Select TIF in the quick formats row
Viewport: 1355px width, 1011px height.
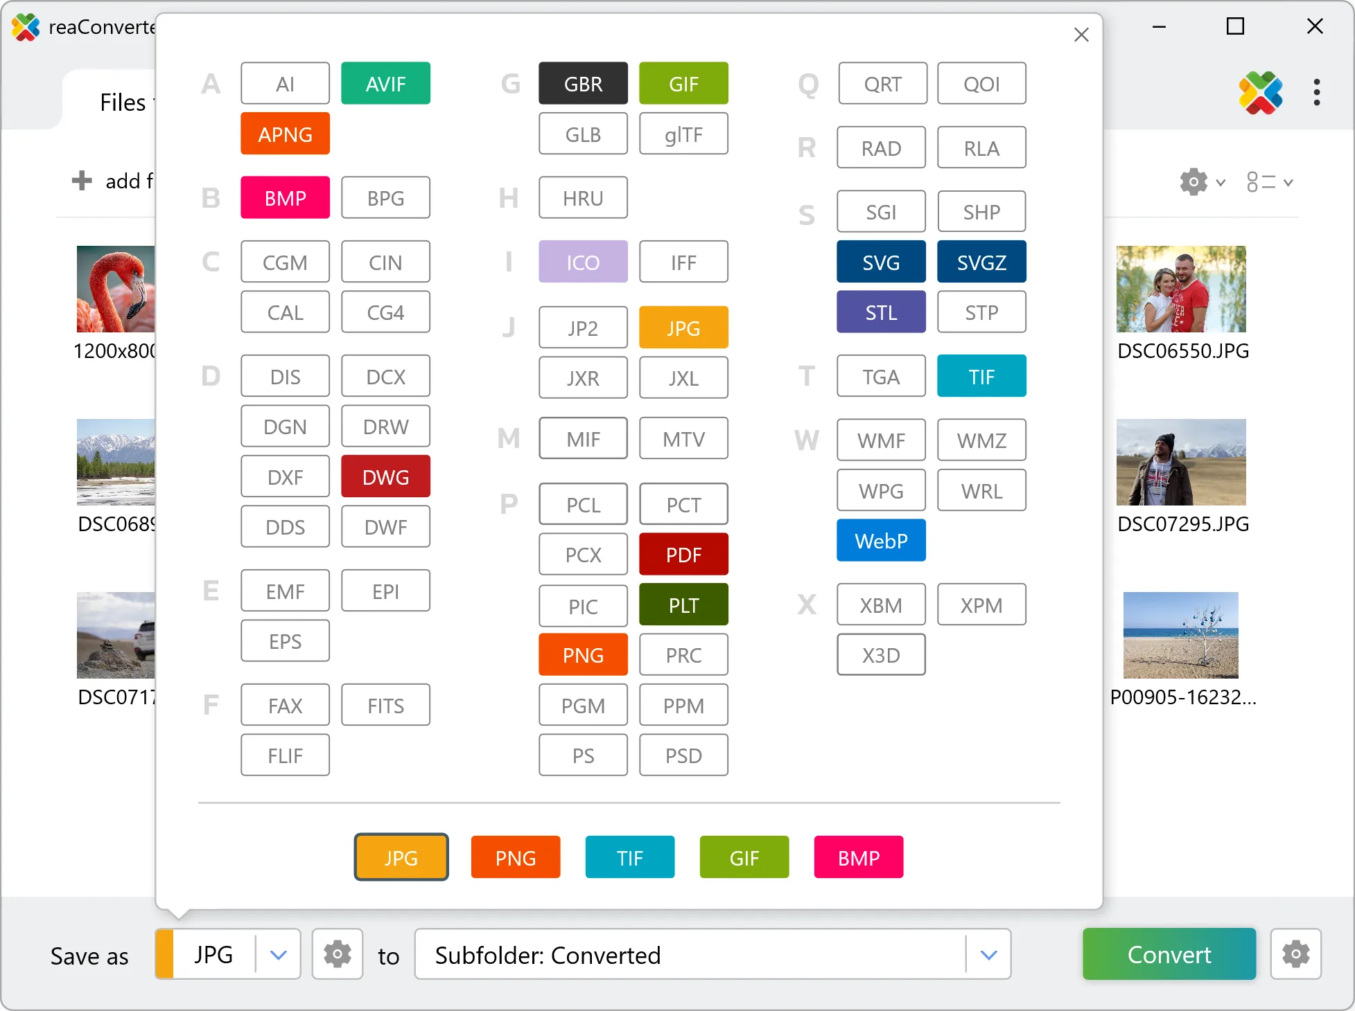(630, 857)
